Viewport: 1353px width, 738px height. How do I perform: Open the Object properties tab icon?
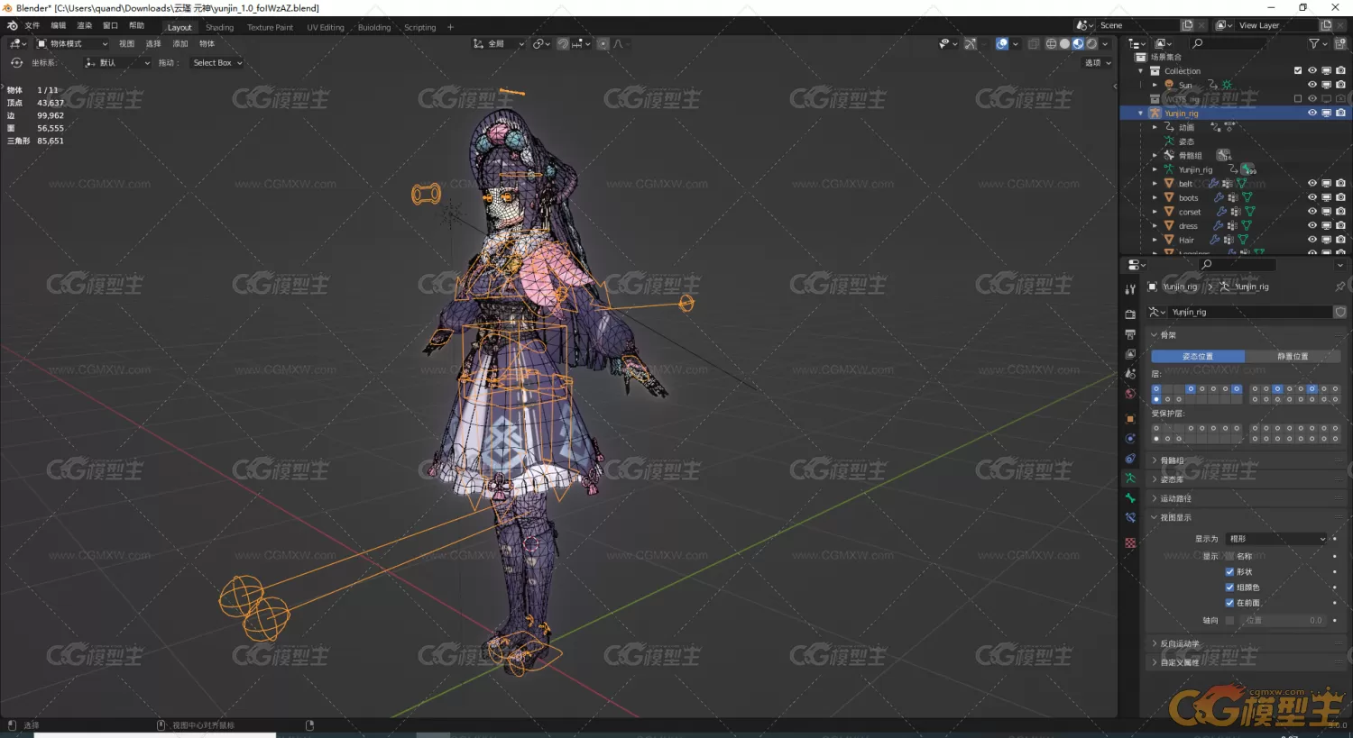pyautogui.click(x=1130, y=419)
